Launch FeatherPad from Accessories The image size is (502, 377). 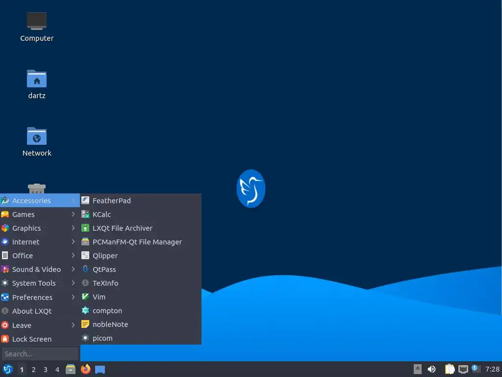click(141, 201)
